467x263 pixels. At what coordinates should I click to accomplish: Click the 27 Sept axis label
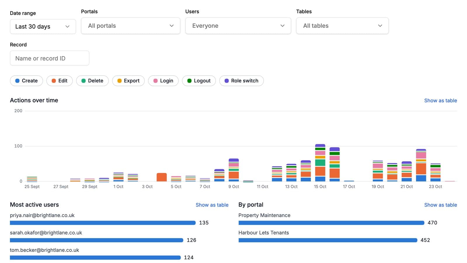click(61, 186)
